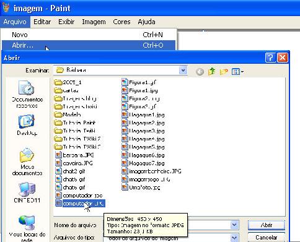Choose Abrir... from the Arquivo menu
This screenshot has height=242, width=300.
point(89,45)
